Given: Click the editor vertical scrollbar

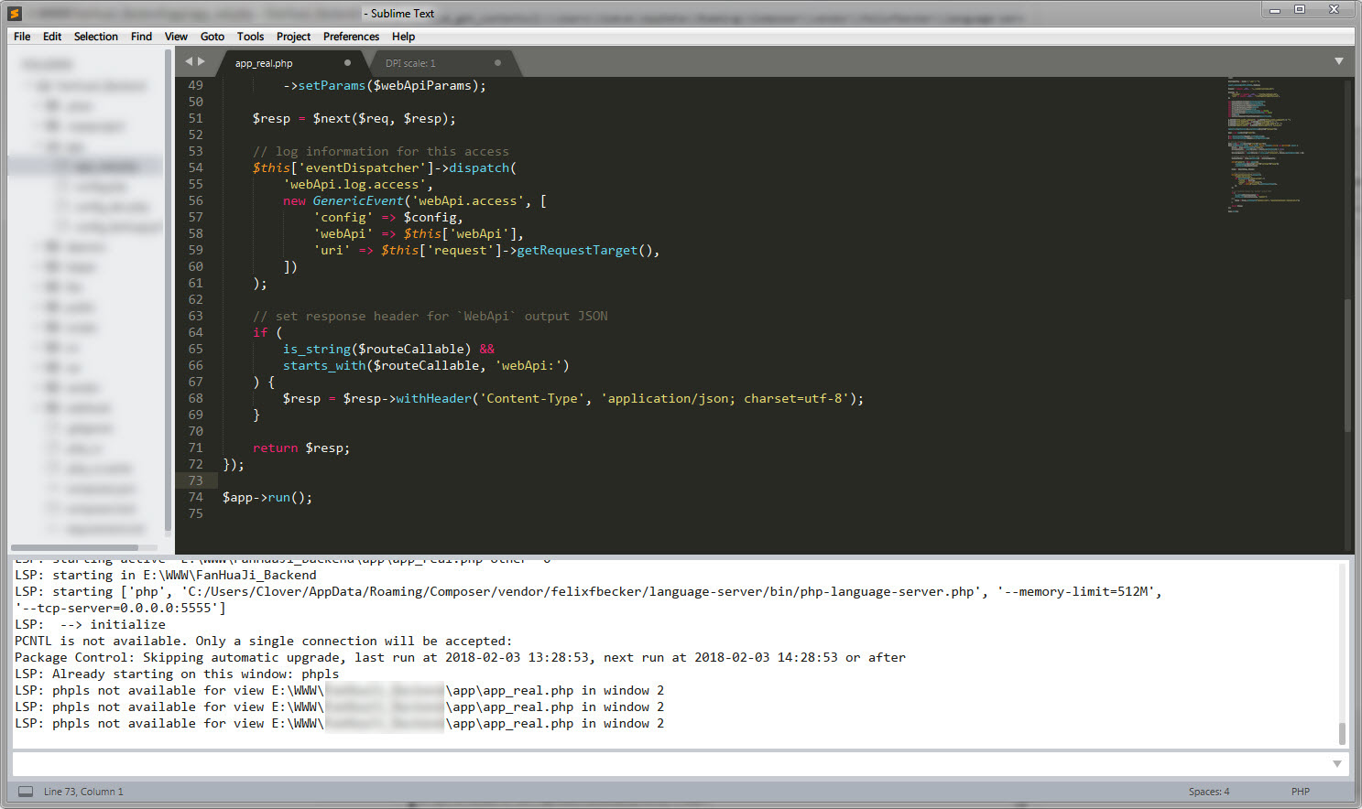Looking at the screenshot, I should coord(1347,364).
